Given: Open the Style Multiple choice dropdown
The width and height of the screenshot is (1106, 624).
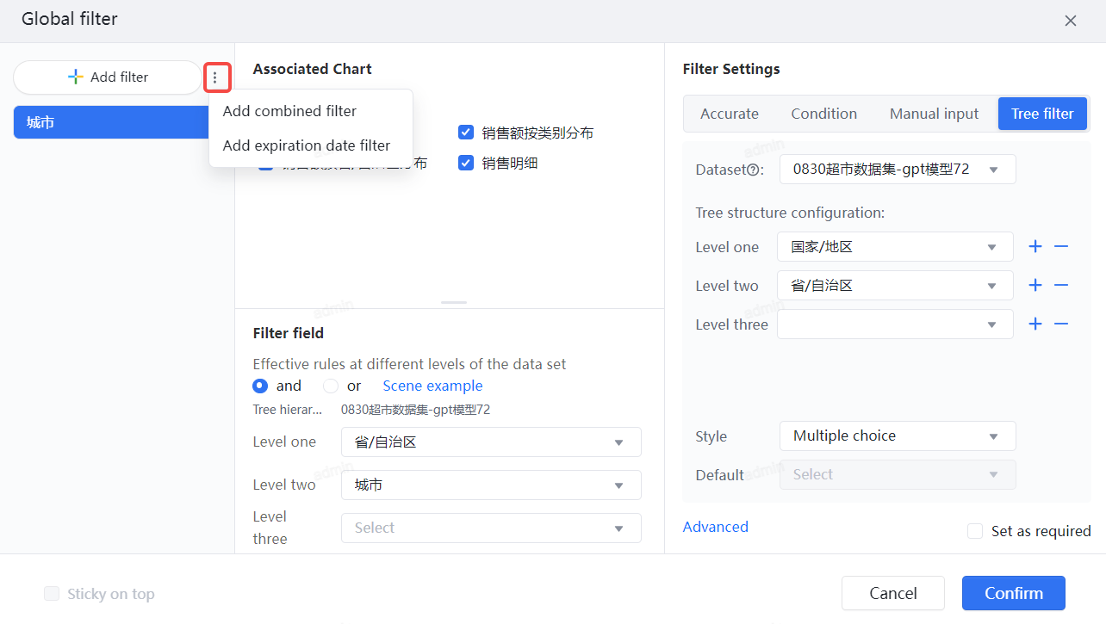Looking at the screenshot, I should click(898, 436).
